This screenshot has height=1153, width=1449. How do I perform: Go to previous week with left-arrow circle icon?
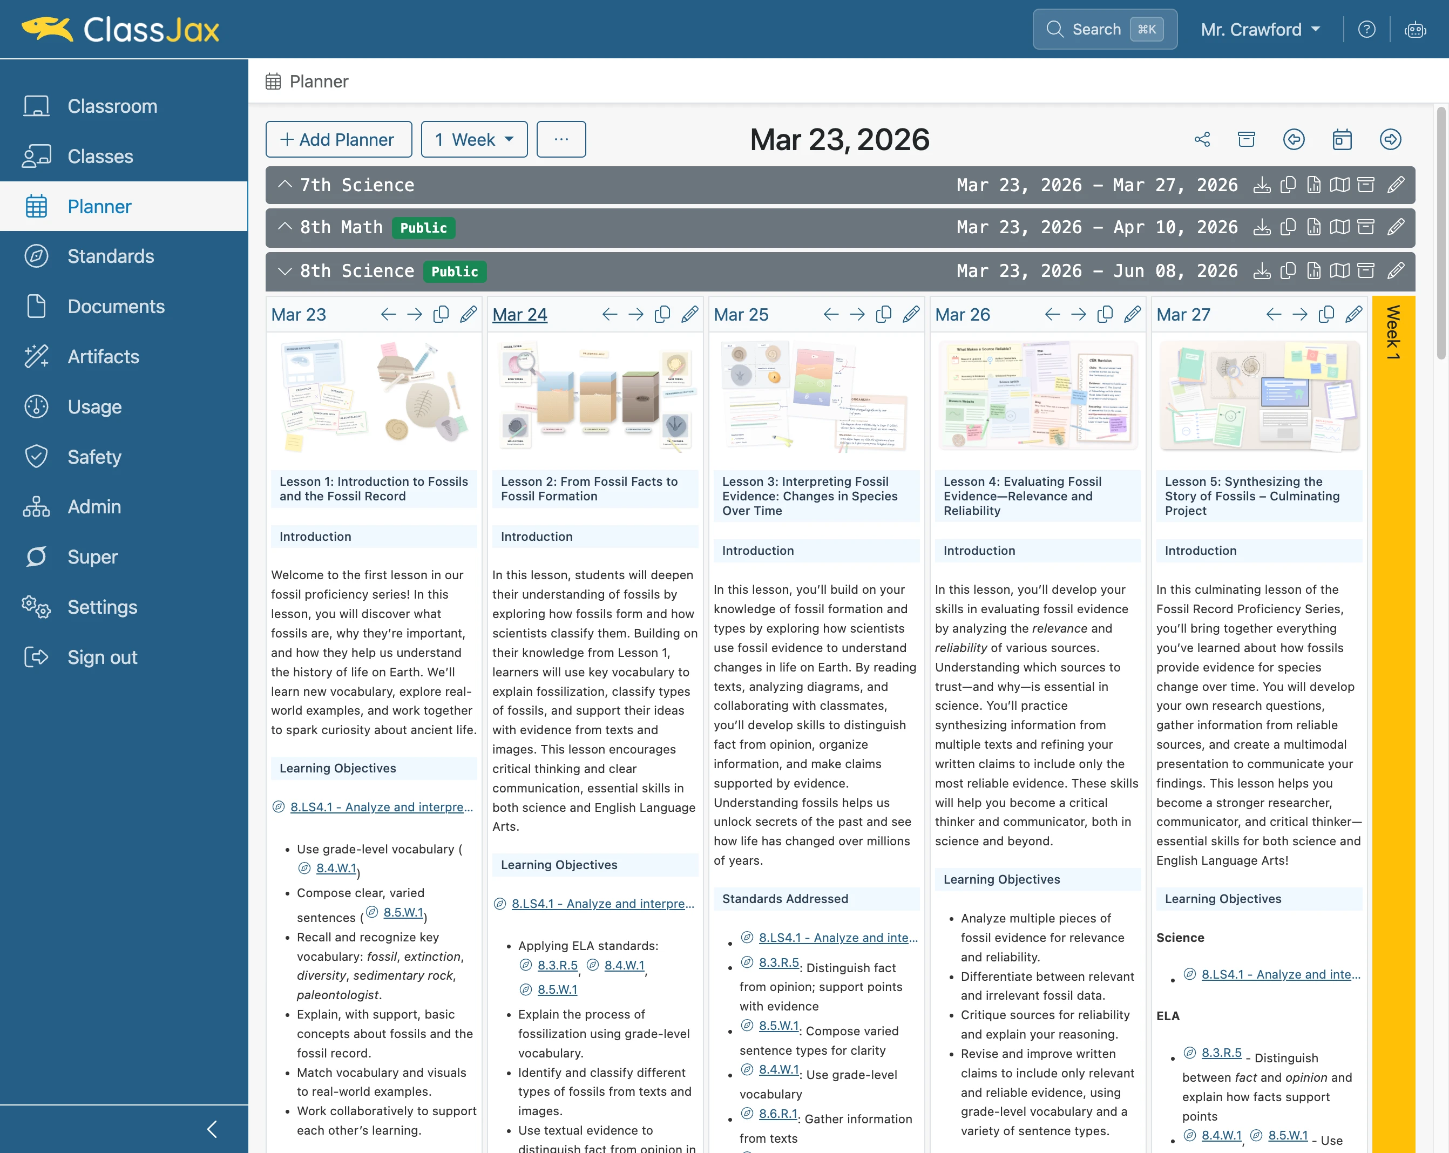pos(1294,139)
